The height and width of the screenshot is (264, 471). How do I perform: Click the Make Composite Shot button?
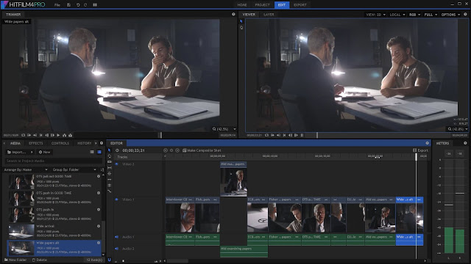click(202, 150)
